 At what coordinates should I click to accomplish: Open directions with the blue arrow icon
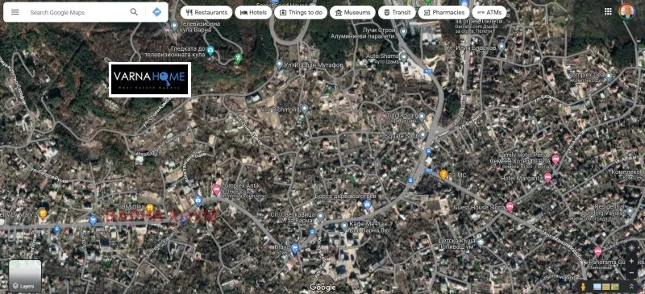point(156,12)
